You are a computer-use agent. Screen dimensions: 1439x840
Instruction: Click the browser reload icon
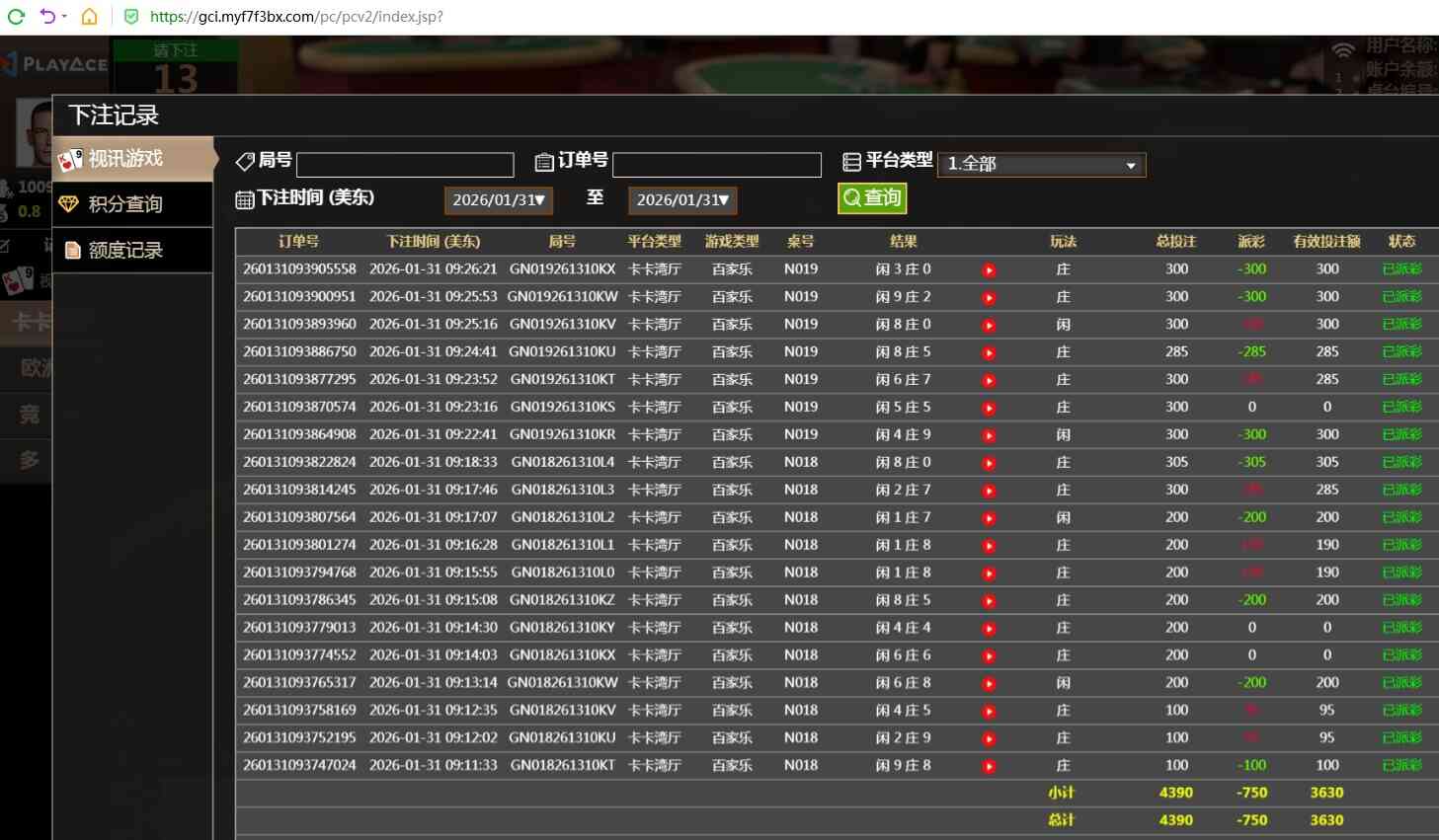tap(16, 16)
